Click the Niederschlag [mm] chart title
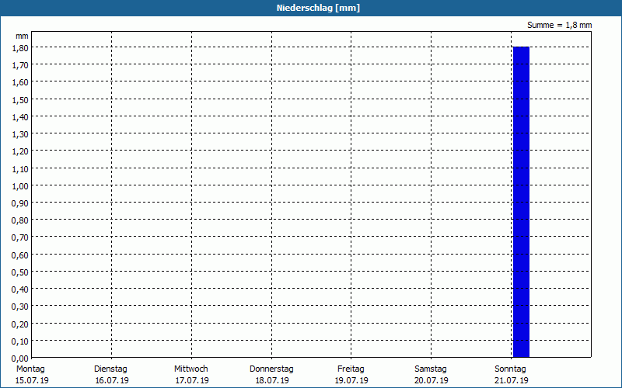 pyautogui.click(x=318, y=8)
